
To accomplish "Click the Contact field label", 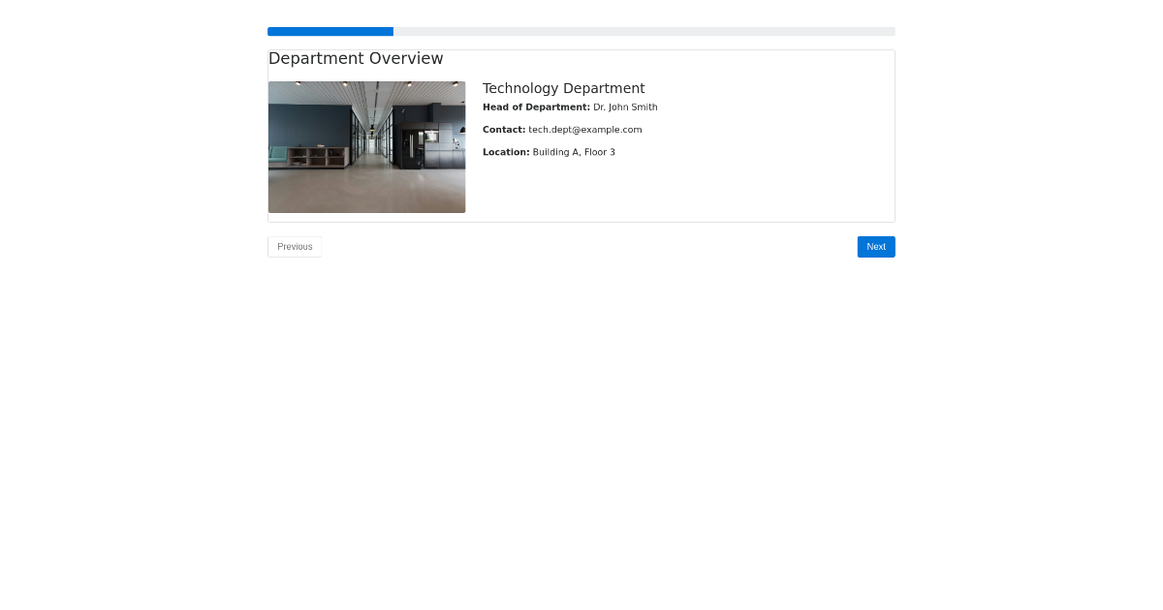I will pos(503,129).
